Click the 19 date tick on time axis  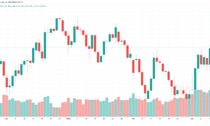pos(169,119)
